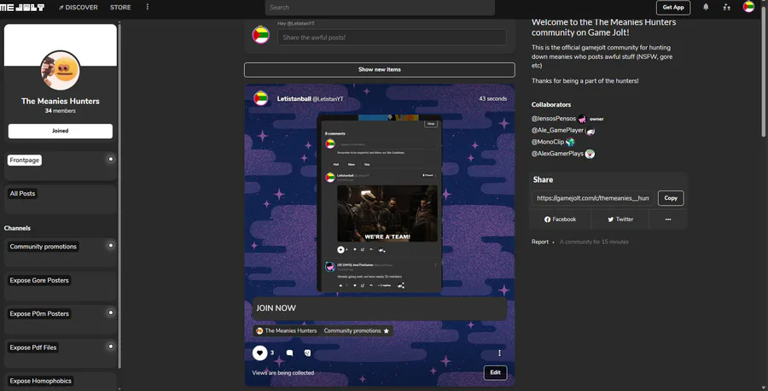Copy the community share link
This screenshot has height=391, width=768.
click(671, 198)
